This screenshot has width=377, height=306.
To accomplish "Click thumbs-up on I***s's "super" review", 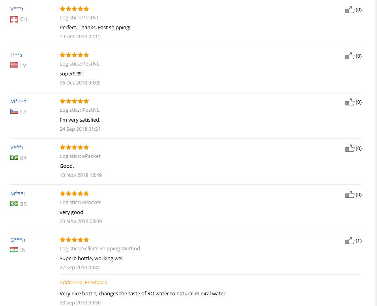I will tap(350, 56).
